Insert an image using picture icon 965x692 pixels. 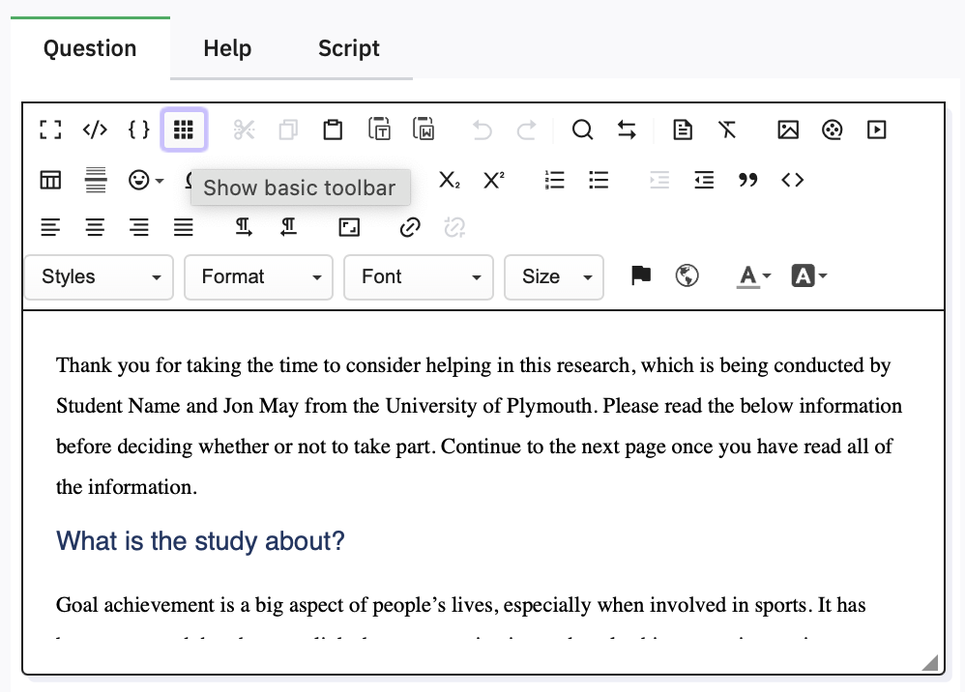point(788,130)
